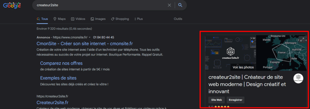The width and height of the screenshot is (310, 109).
Task: Open Outils search tools
Action: point(178,19)
